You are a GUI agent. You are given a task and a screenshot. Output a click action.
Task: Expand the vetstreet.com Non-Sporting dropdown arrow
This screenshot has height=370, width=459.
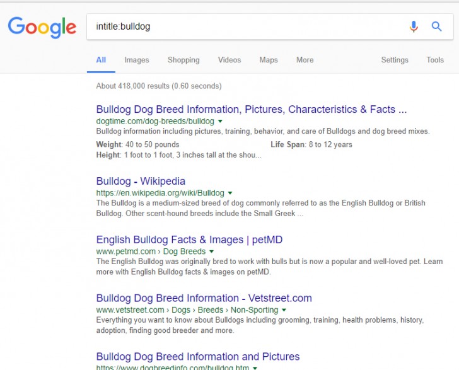point(284,310)
